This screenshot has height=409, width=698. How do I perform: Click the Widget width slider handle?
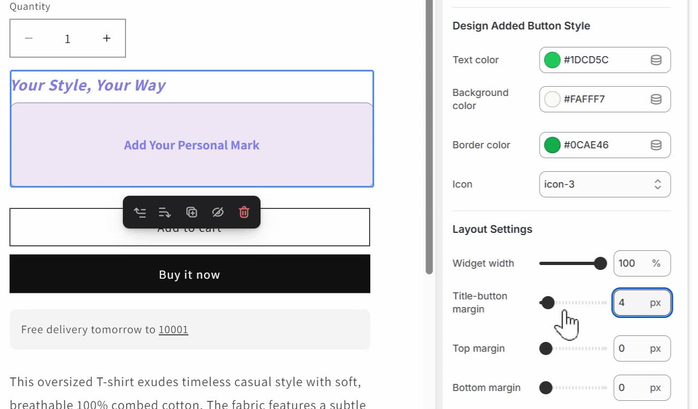pos(601,263)
